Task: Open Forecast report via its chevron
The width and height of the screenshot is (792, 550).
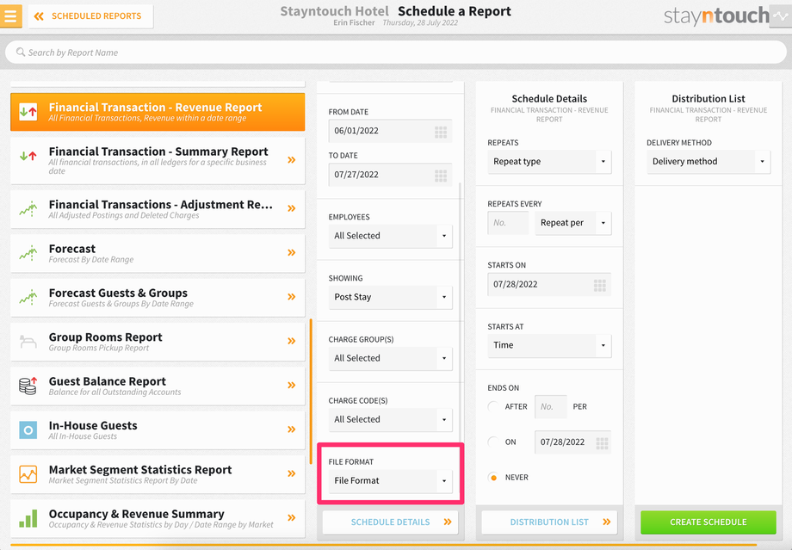Action: [x=292, y=252]
